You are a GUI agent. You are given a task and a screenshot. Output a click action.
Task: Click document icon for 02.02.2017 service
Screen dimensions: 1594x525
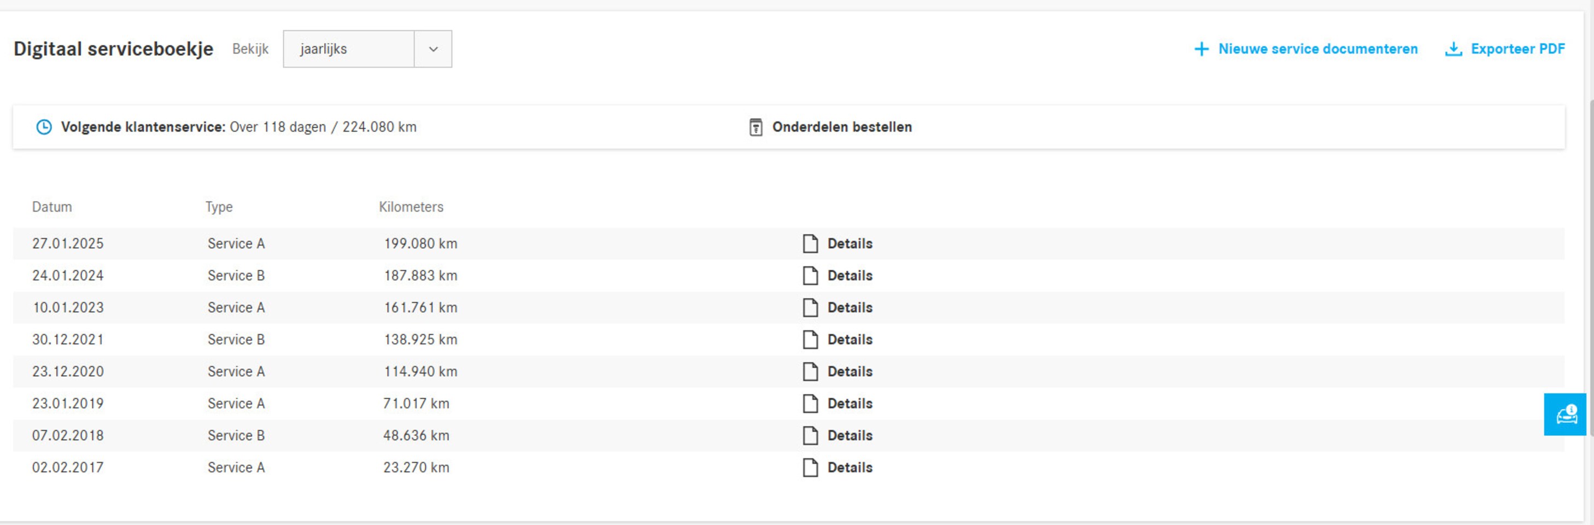[x=810, y=468]
